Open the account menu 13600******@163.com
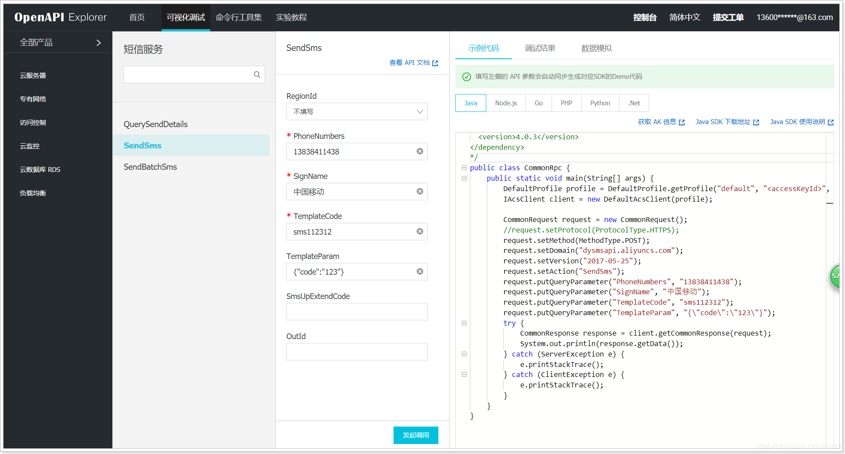 pyautogui.click(x=795, y=17)
